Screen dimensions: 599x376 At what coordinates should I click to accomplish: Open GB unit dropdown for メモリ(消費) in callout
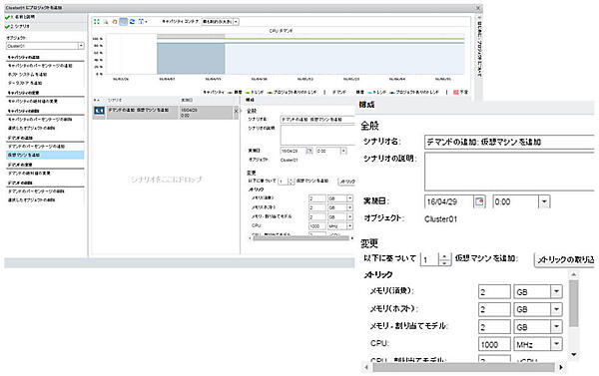click(557, 292)
